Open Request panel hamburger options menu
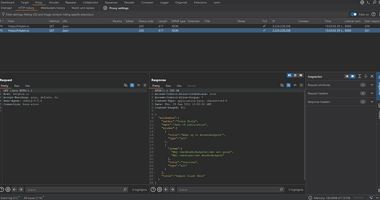Image resolution: width=380 pixels, height=200 pixels. [145, 85]
